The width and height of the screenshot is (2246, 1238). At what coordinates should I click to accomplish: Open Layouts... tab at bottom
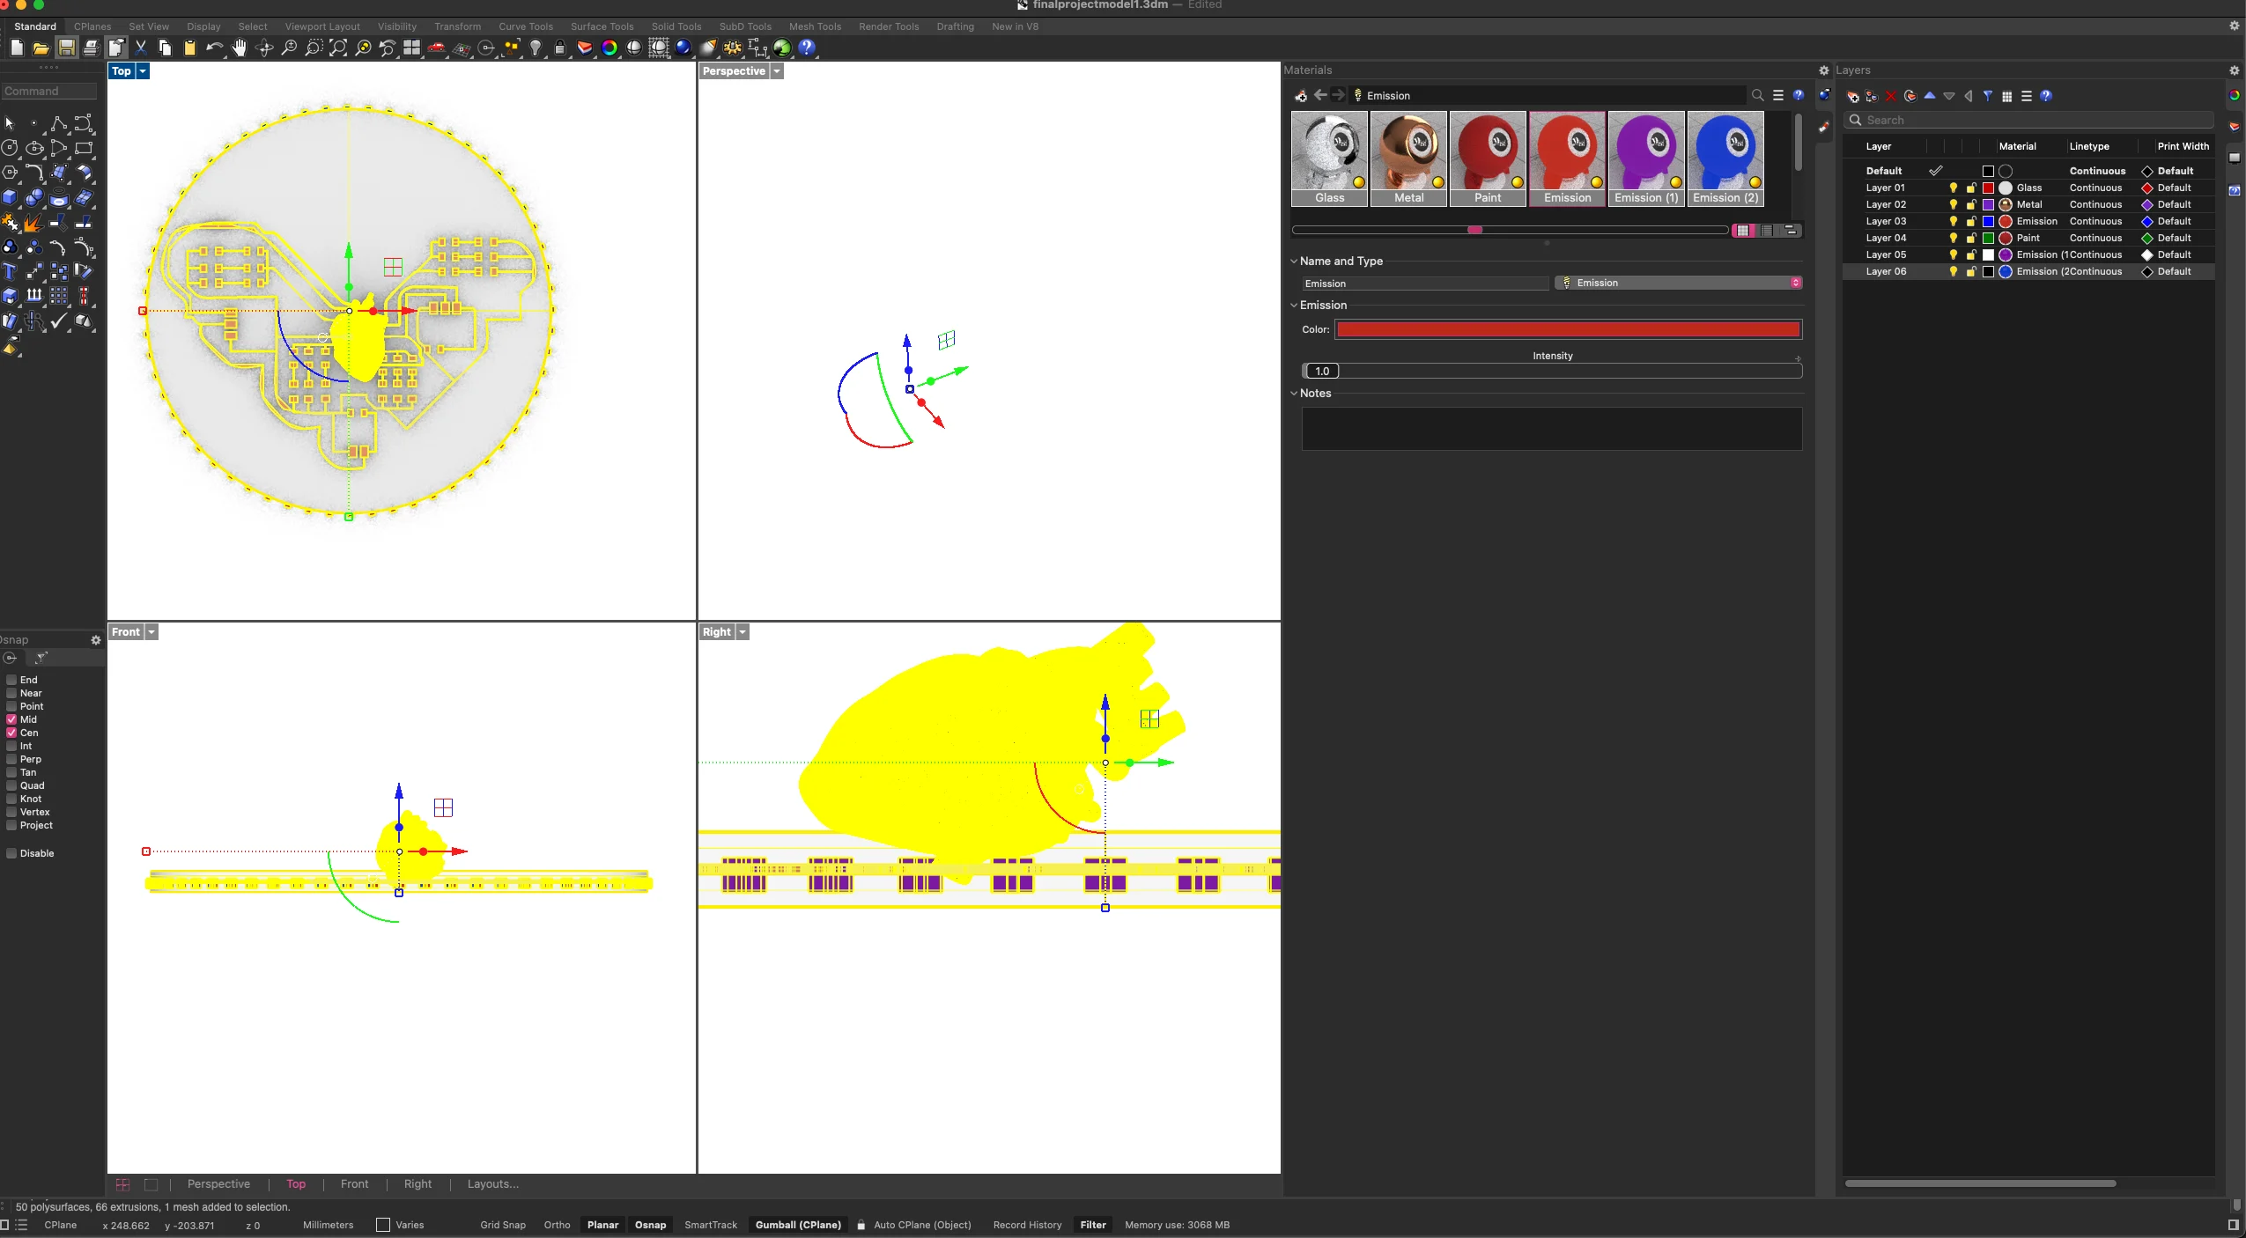493,1184
